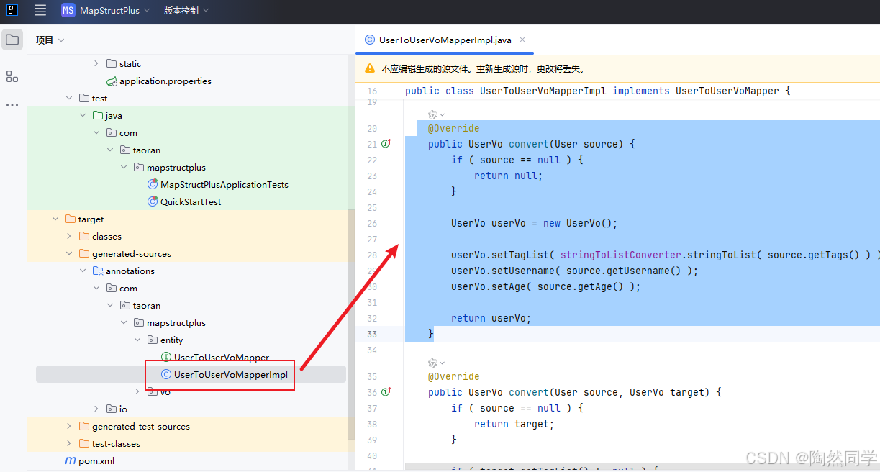Select the taoran package under test
This screenshot has height=472, width=880.
pos(147,150)
